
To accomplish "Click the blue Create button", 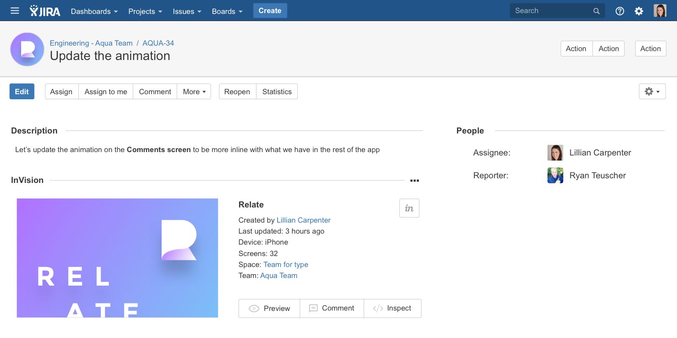I will [270, 11].
